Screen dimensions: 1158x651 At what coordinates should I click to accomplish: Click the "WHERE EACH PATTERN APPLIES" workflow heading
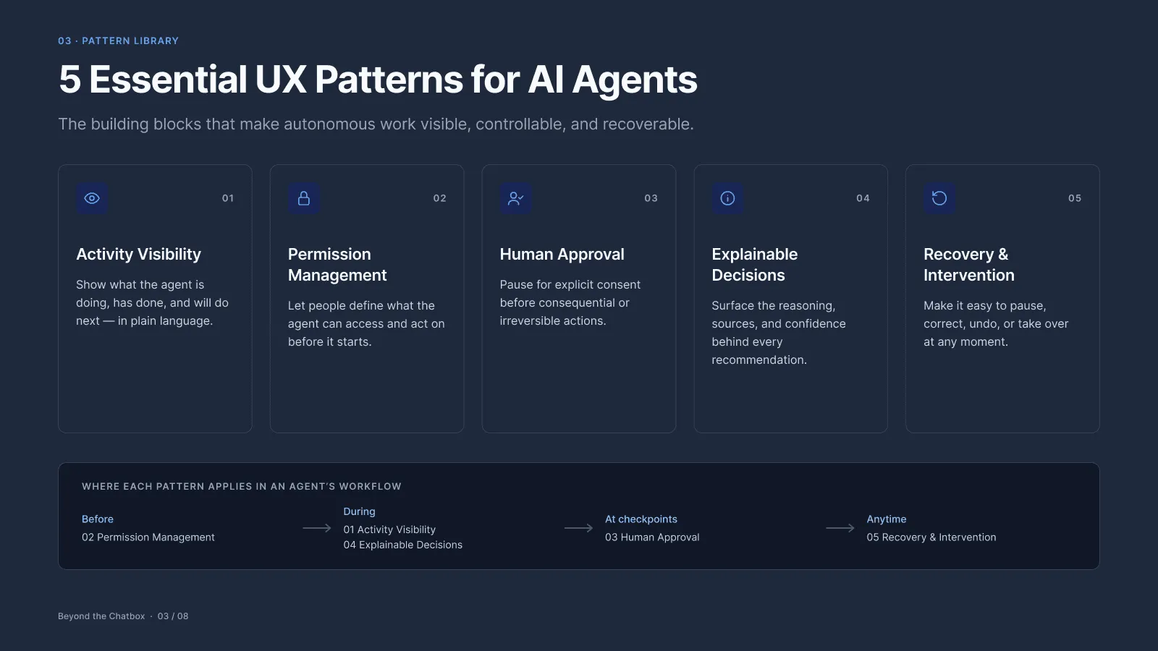242,487
